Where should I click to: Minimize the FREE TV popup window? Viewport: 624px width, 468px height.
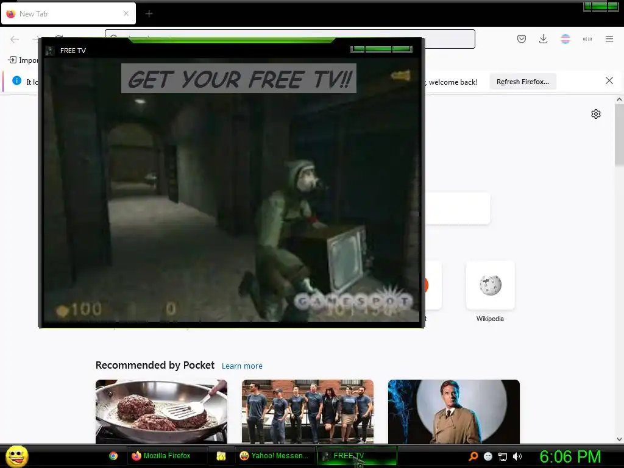[358, 49]
